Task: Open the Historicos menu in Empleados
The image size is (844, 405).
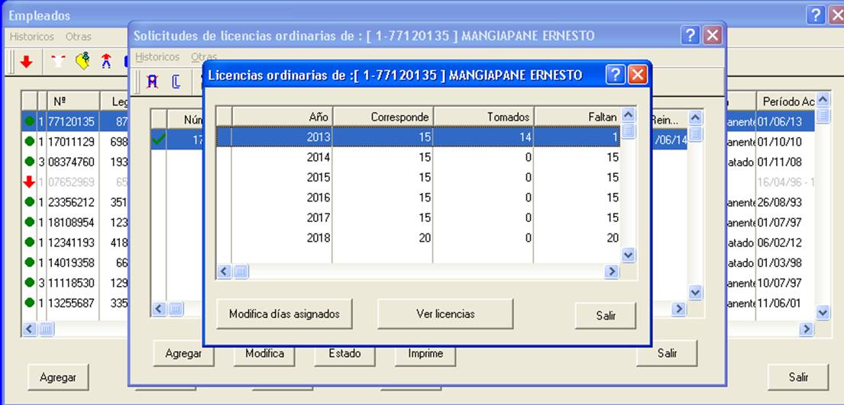Action: coord(32,37)
